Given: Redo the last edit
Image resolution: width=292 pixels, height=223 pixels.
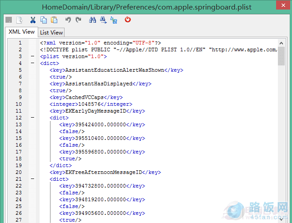Looking at the screenshot, I should pos(78,20).
